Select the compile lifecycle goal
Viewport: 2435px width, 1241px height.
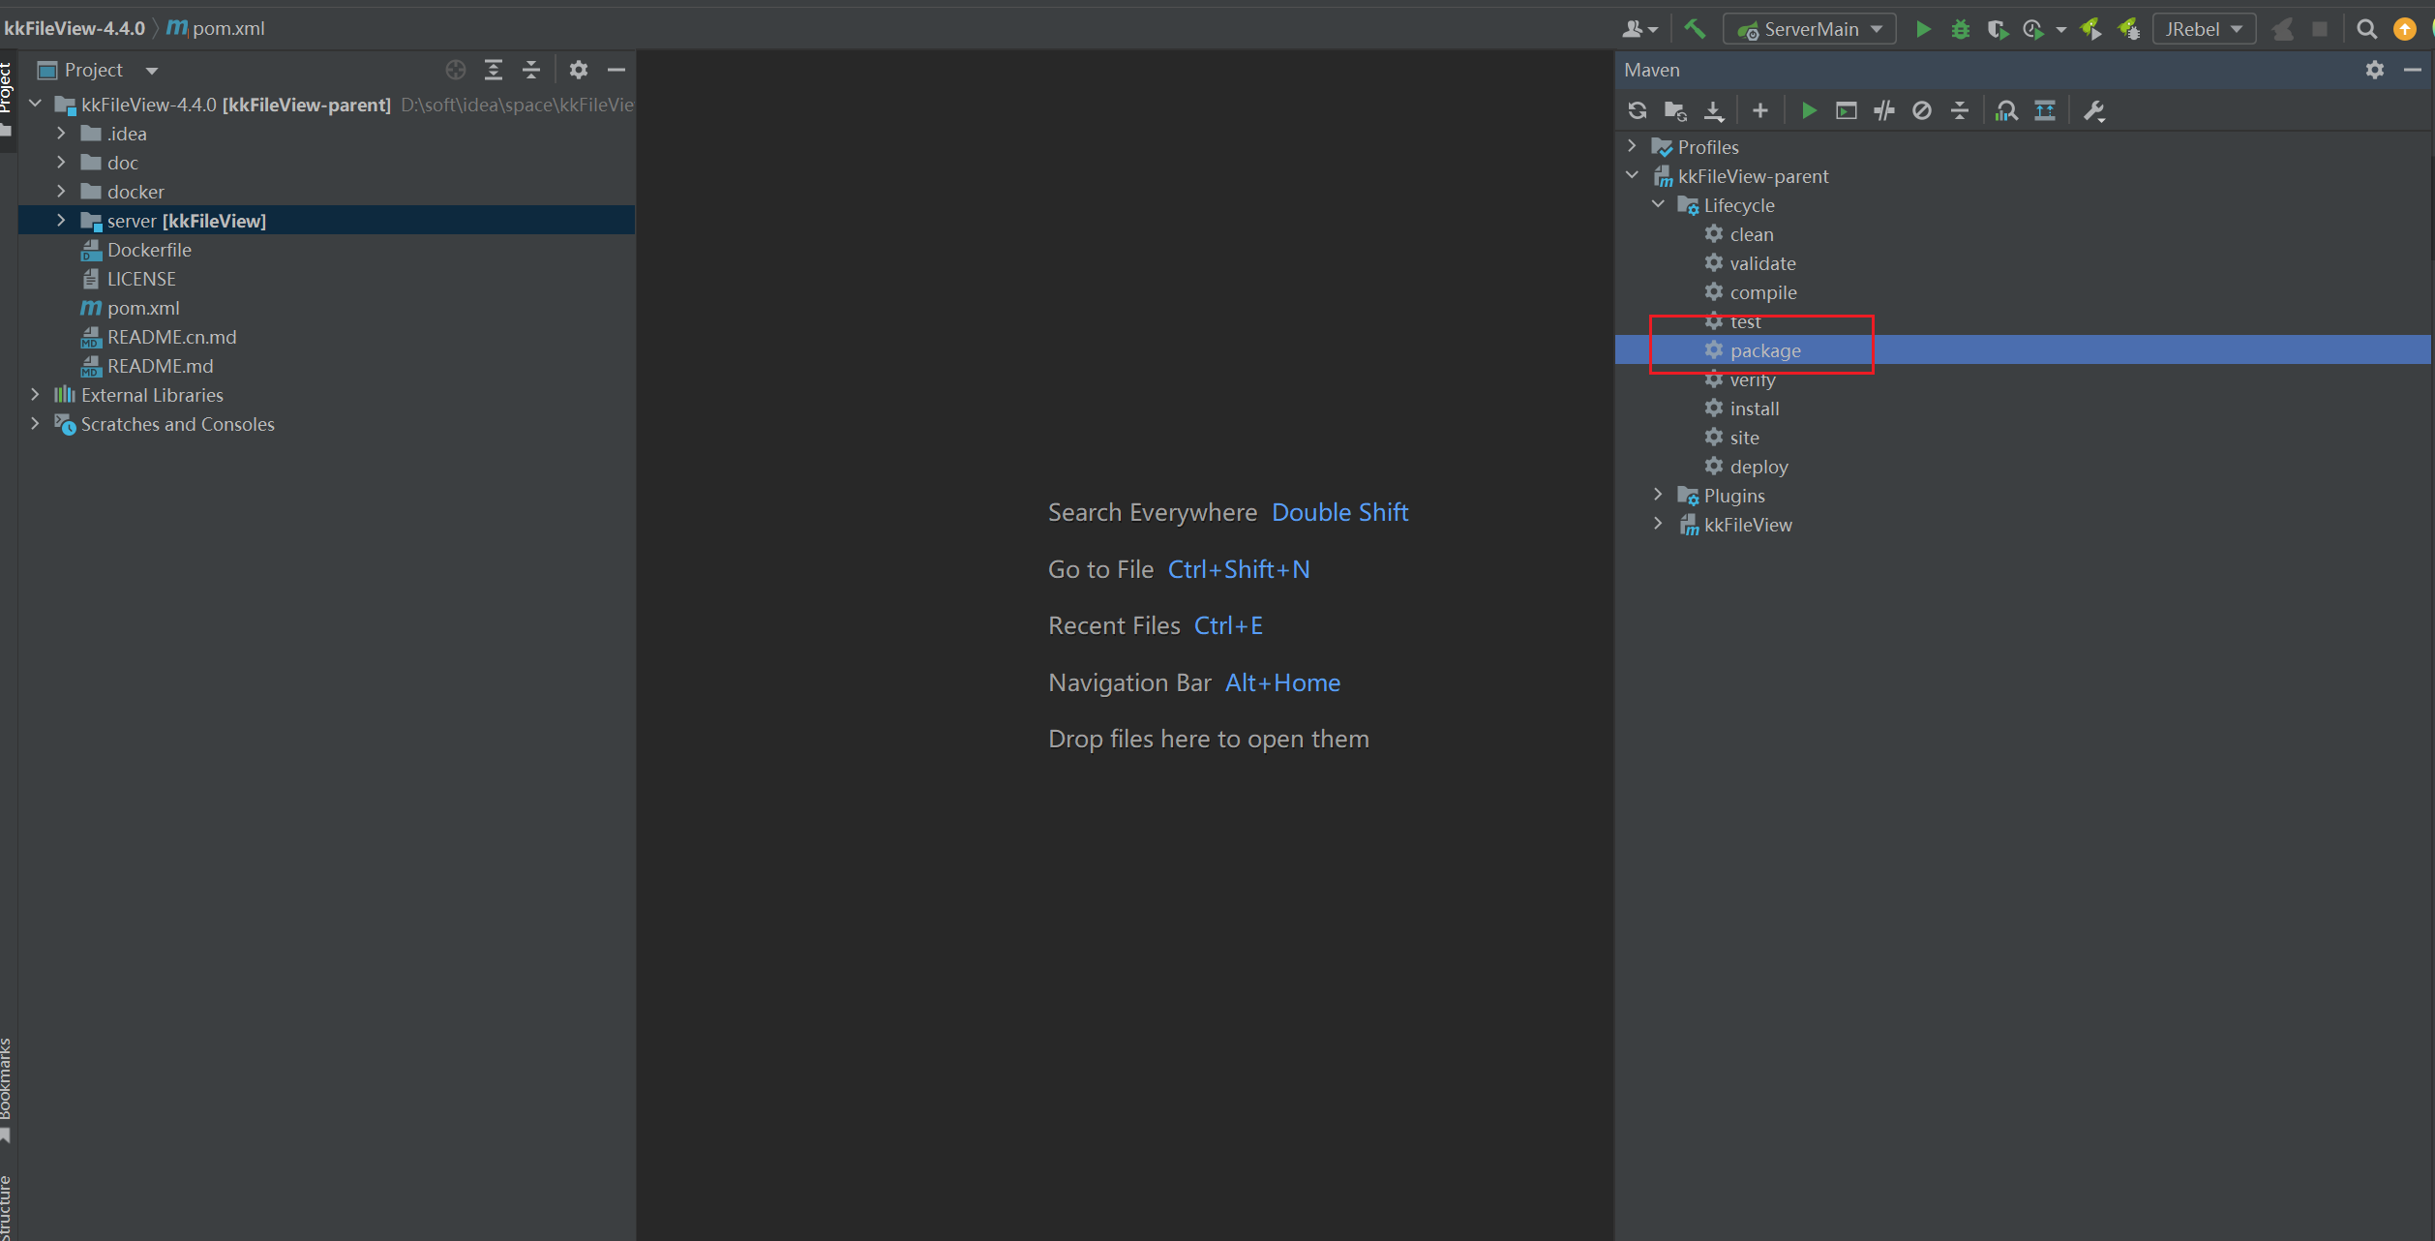pos(1763,292)
